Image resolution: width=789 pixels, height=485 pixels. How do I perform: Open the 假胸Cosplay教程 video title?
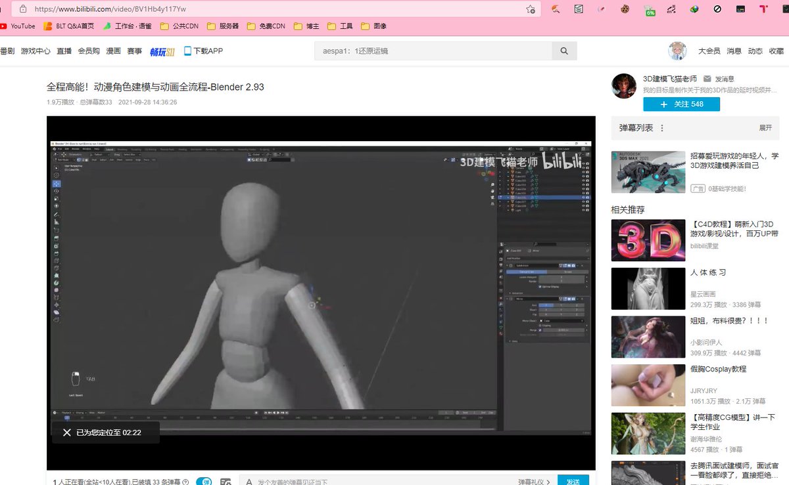point(718,369)
